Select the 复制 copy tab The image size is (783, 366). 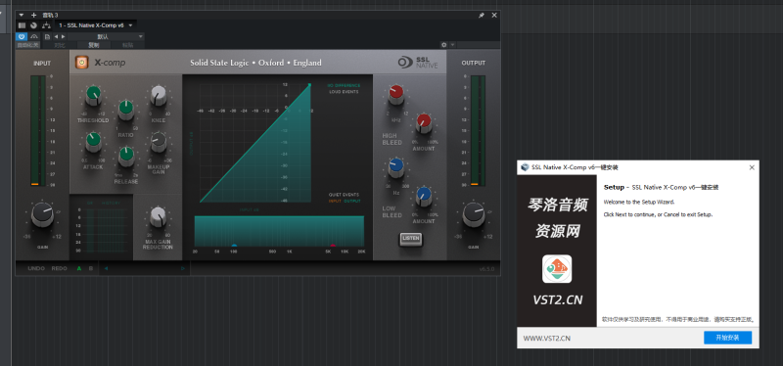click(93, 45)
